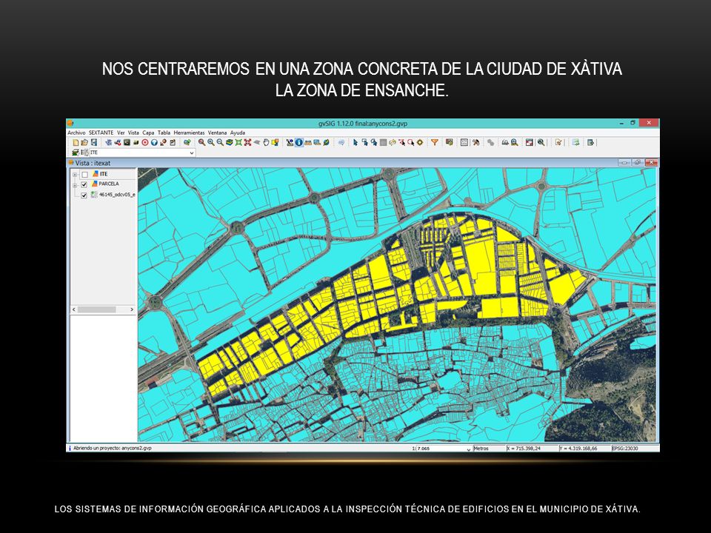Expand the PARCELA layer tree node

[x=75, y=185]
